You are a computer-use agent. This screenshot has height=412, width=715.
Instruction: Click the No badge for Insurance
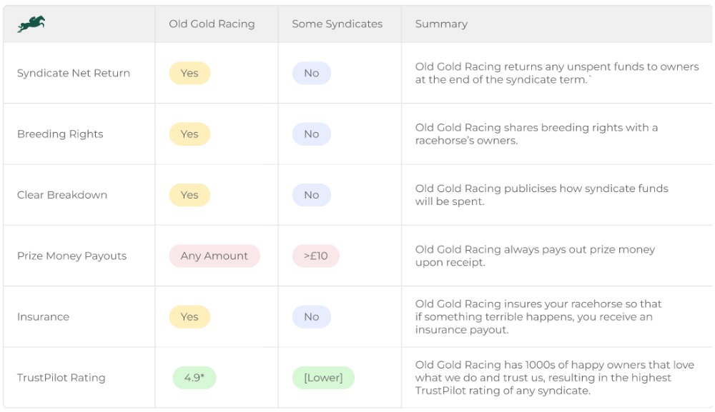[312, 317]
